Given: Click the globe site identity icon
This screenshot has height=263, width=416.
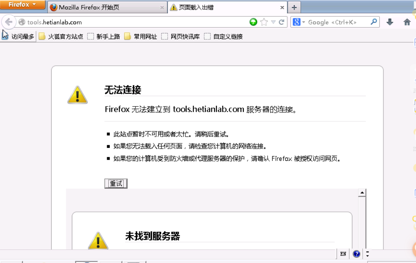Looking at the screenshot, I should tap(22, 22).
